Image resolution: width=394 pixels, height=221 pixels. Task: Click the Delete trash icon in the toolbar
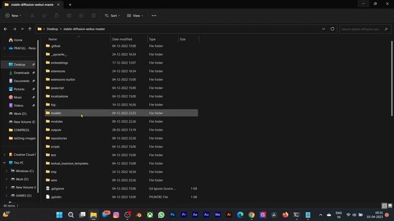[94, 16]
